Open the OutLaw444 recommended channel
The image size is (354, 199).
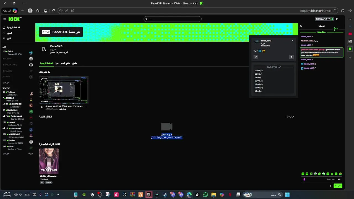(17, 117)
